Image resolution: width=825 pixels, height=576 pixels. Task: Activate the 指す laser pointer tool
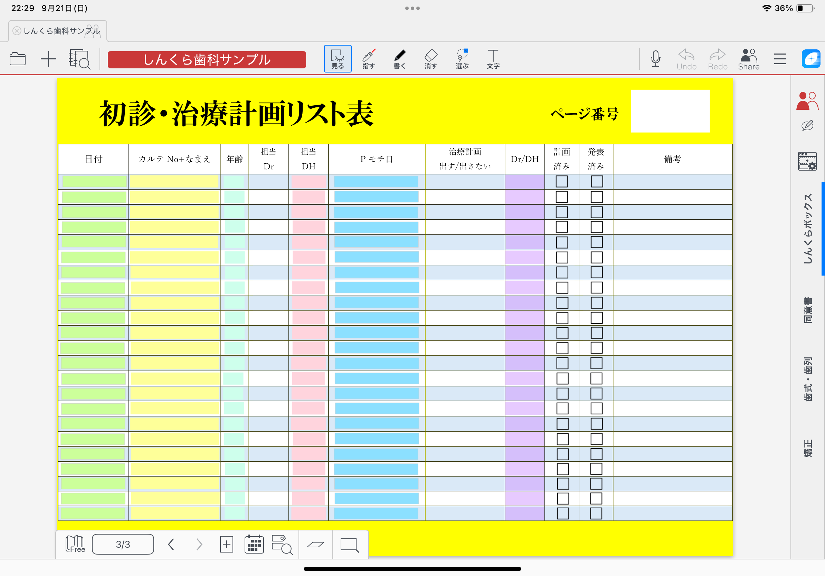(x=368, y=59)
